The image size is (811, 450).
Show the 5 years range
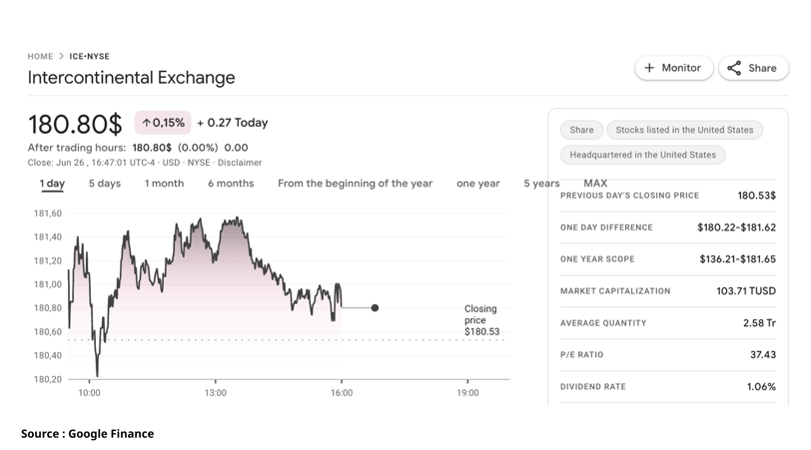[x=541, y=184]
